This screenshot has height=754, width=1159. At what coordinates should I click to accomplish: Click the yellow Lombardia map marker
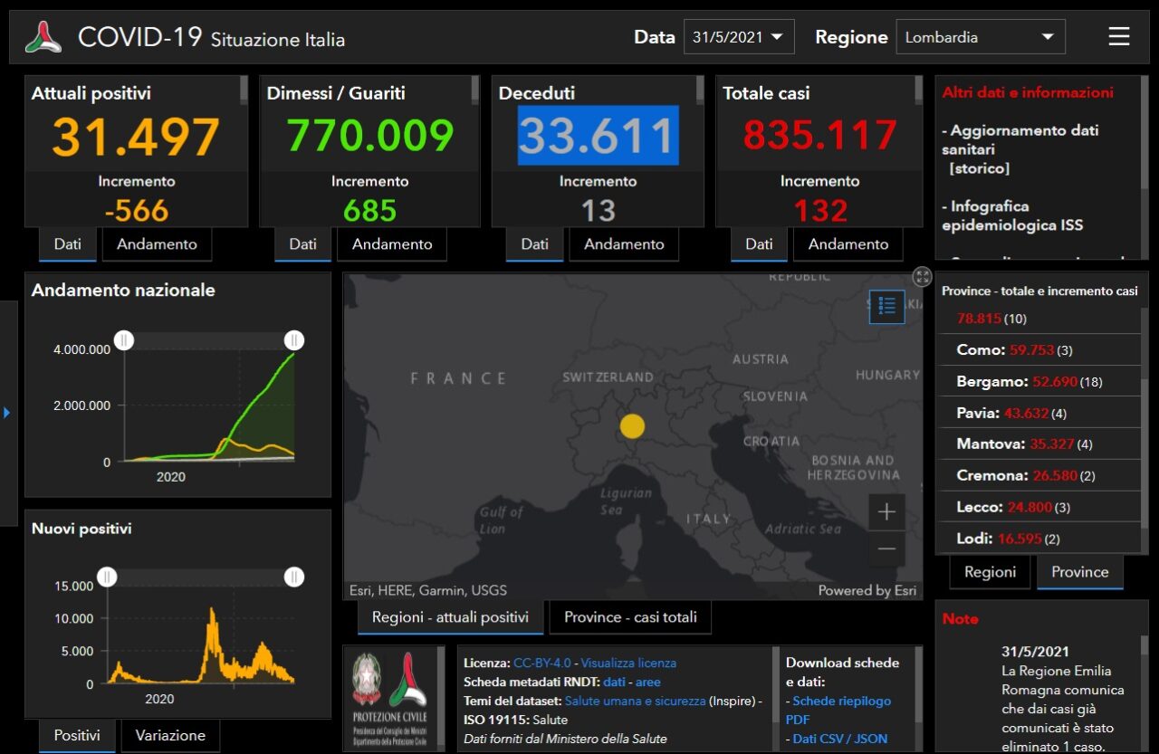coord(632,425)
